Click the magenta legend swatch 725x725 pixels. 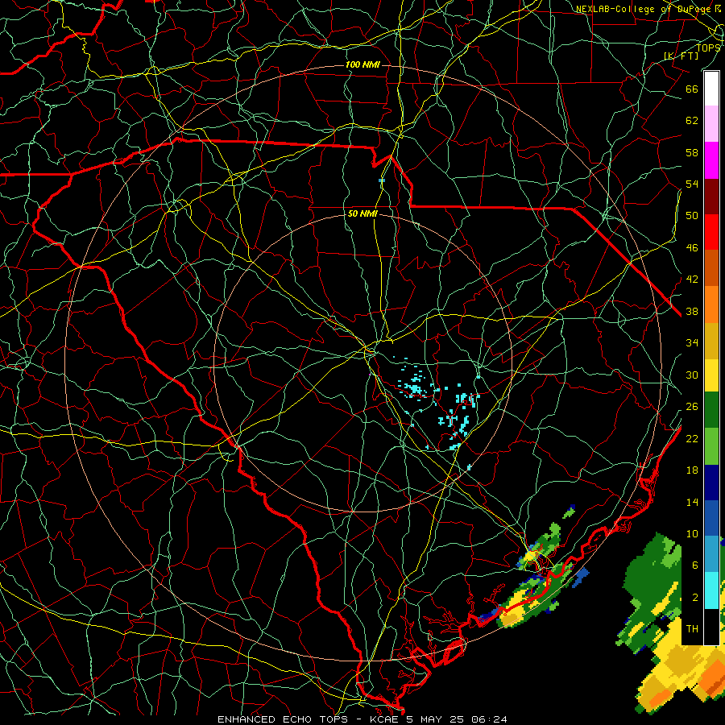pyautogui.click(x=711, y=160)
